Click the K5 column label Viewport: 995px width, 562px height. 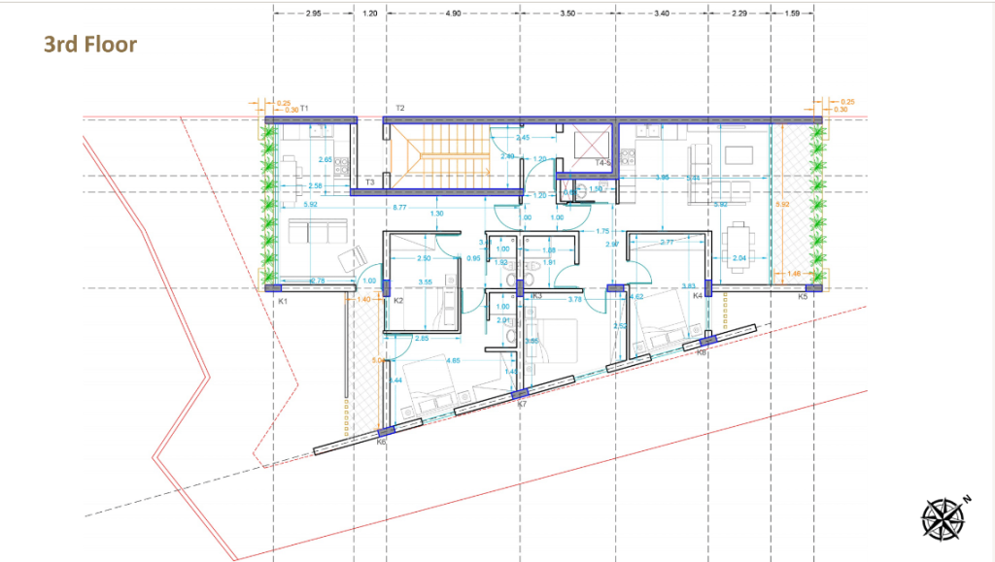(803, 297)
